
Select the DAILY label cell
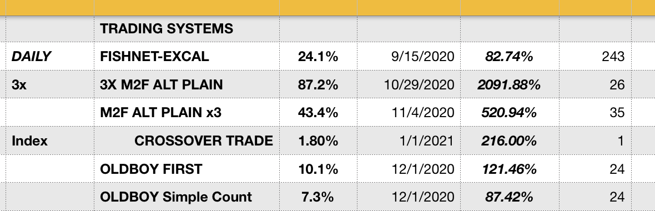pyautogui.click(x=47, y=56)
